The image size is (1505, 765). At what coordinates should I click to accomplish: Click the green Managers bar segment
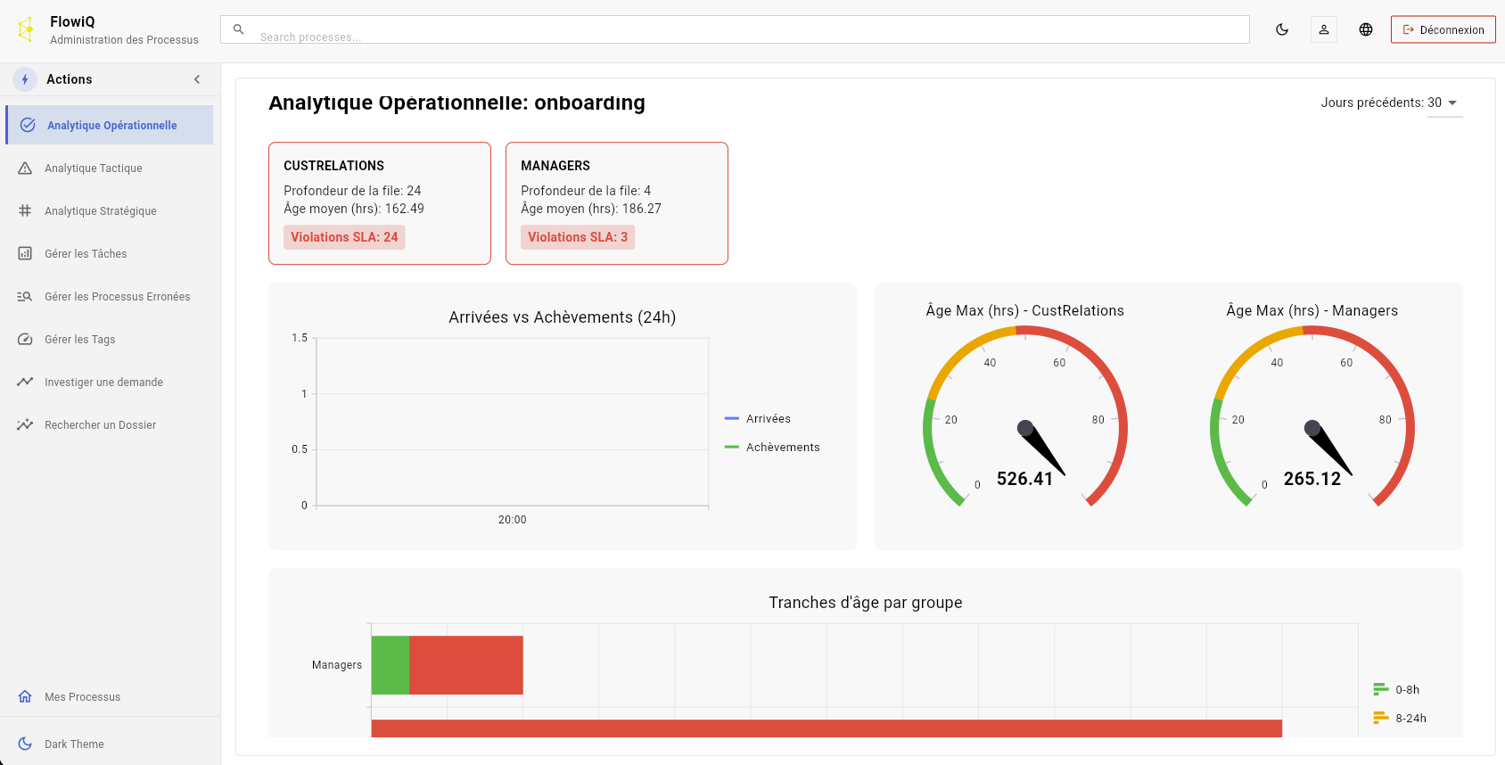pos(391,665)
